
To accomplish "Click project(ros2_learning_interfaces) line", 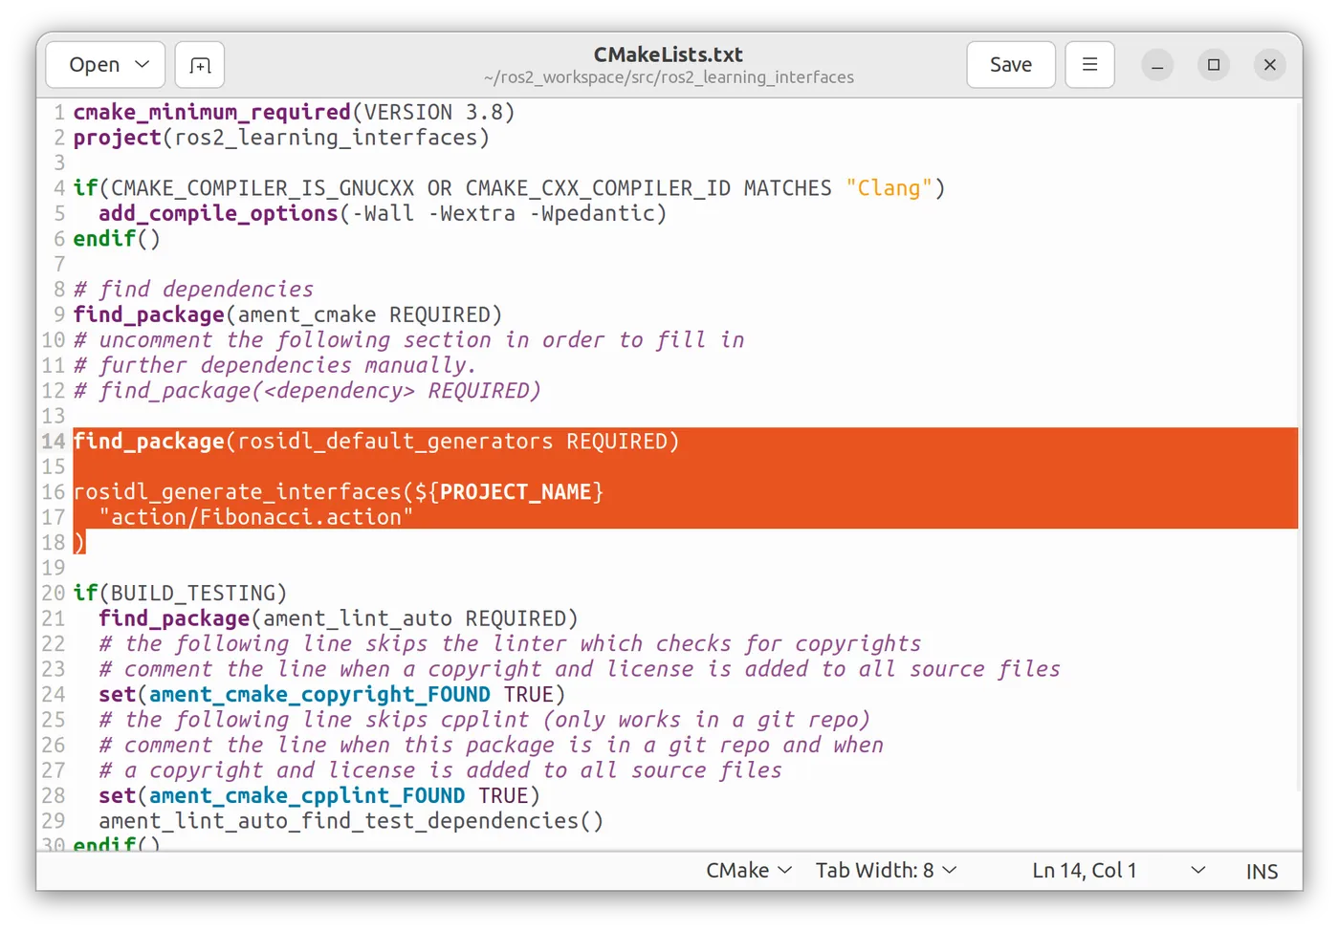I will coord(281,138).
